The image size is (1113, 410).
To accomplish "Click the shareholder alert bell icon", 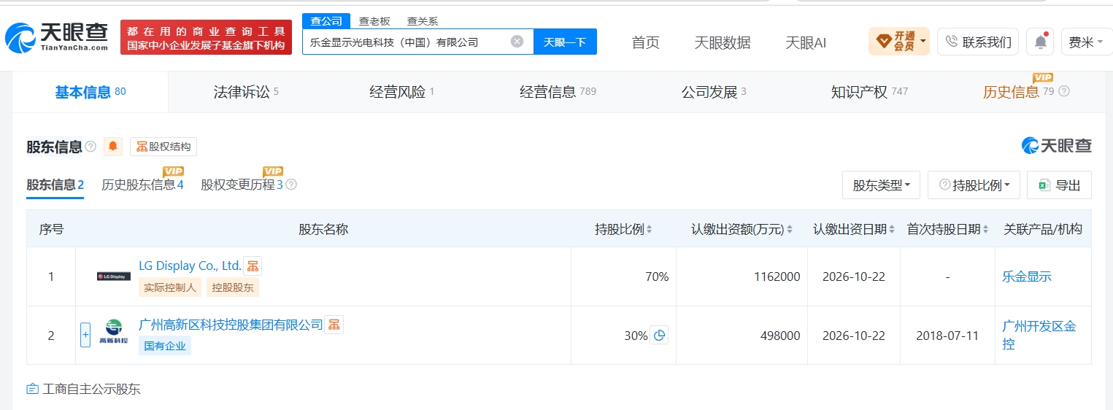I will [113, 147].
